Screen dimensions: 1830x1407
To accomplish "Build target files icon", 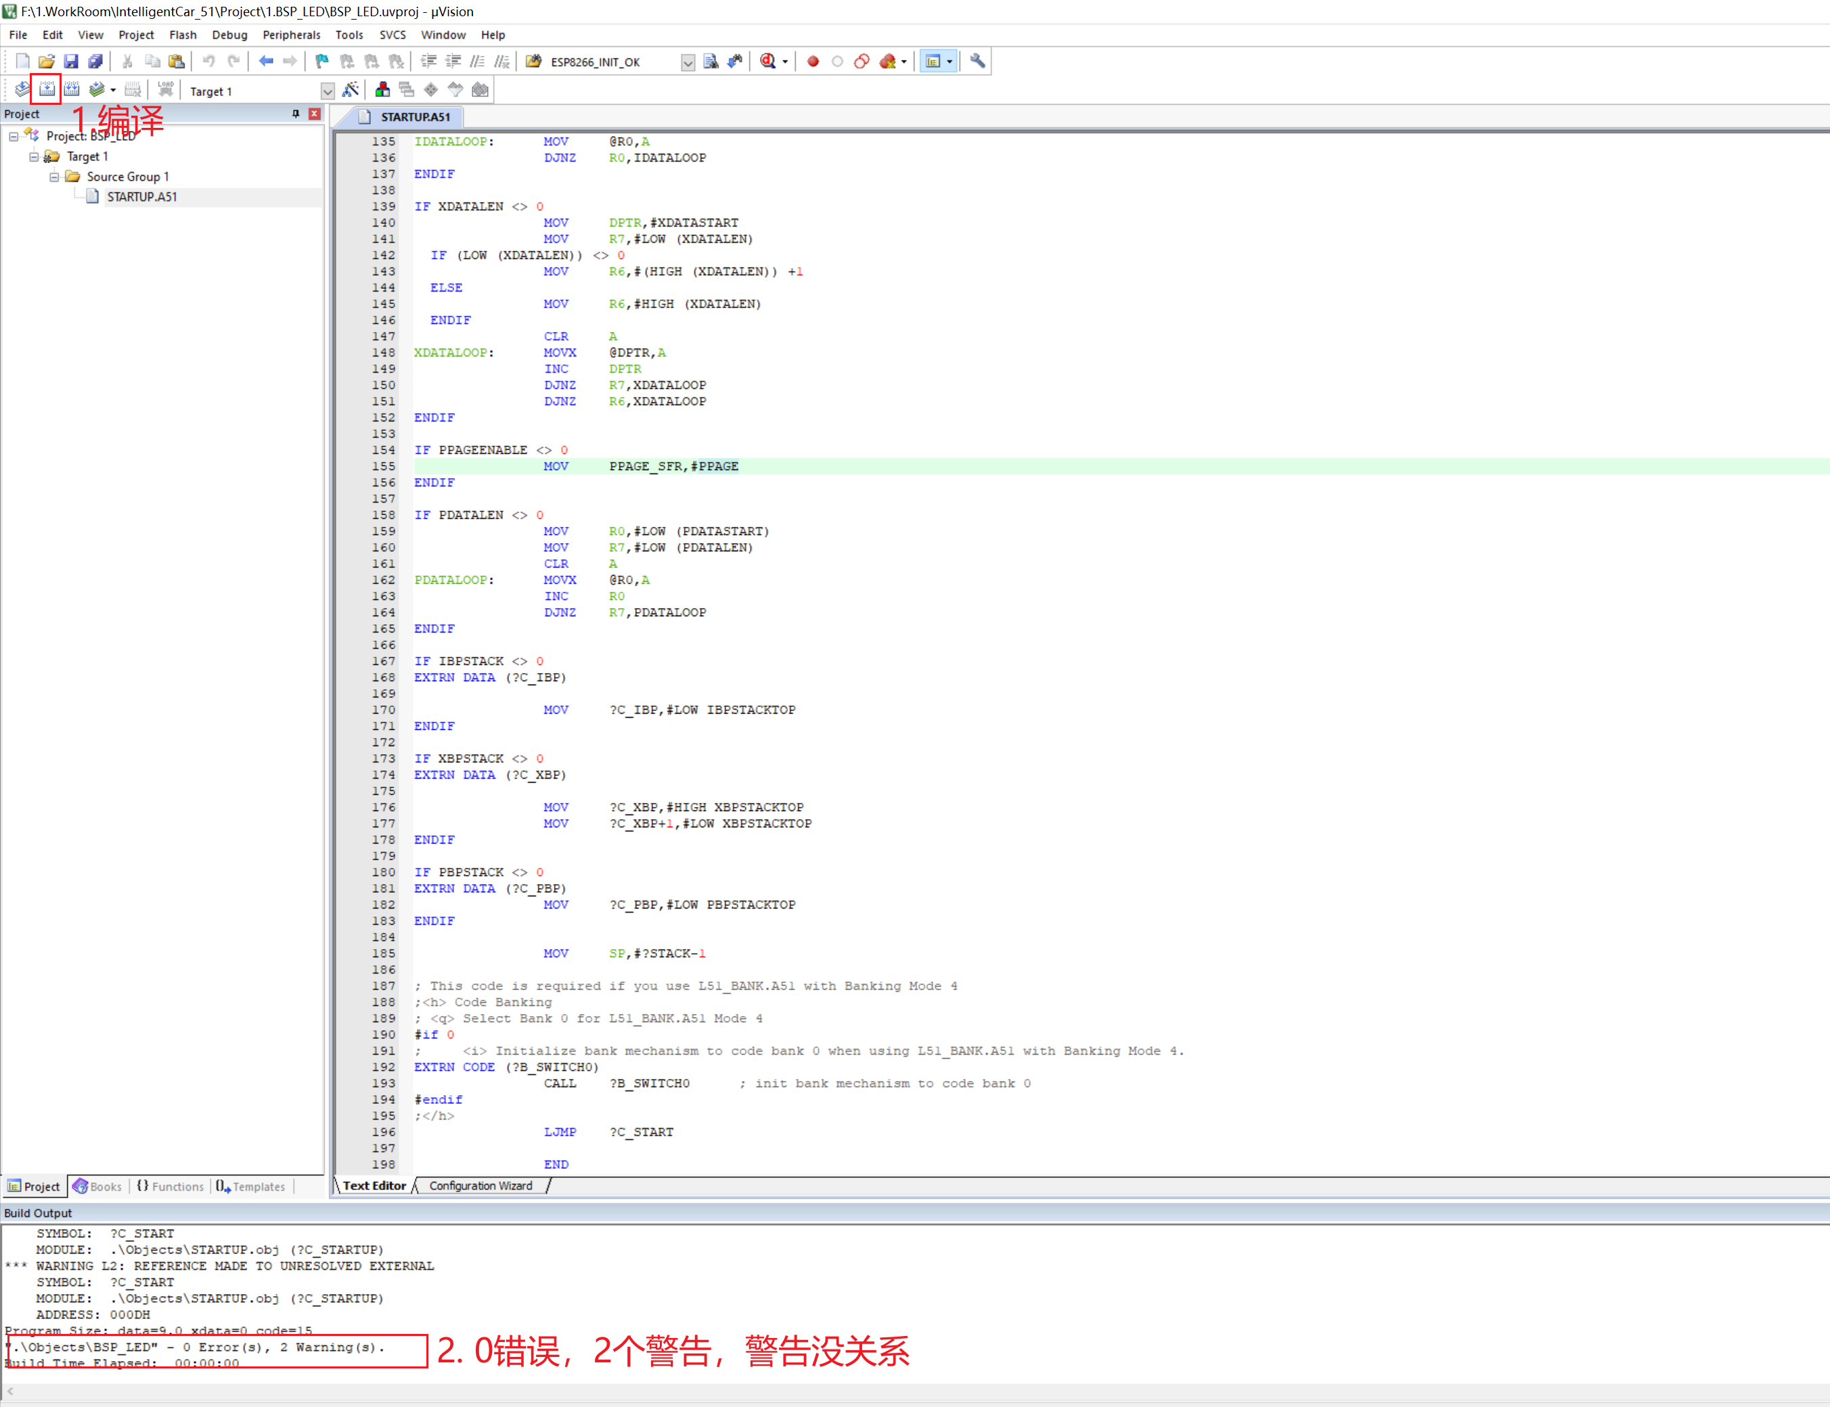I will click(47, 89).
